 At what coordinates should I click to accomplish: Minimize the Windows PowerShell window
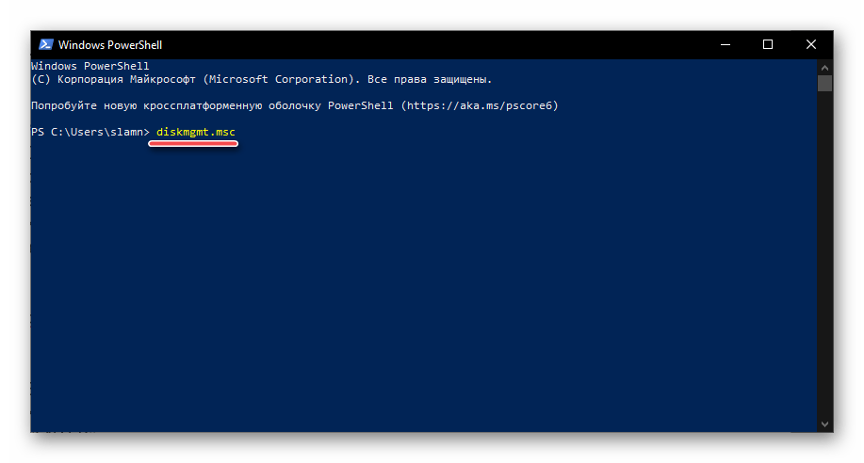pos(725,44)
